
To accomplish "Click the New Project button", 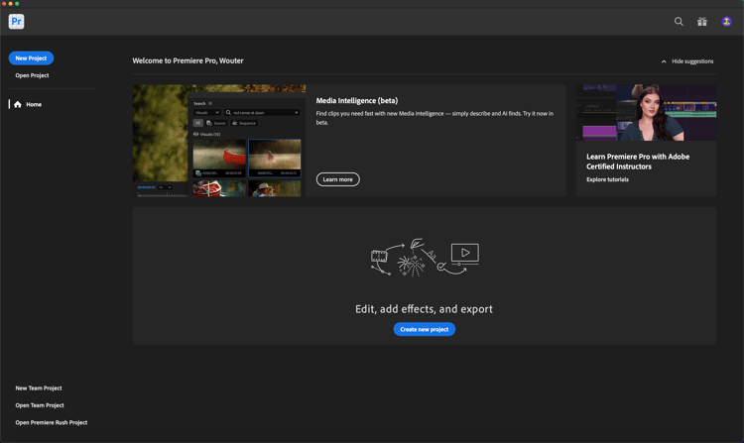I will (31, 58).
